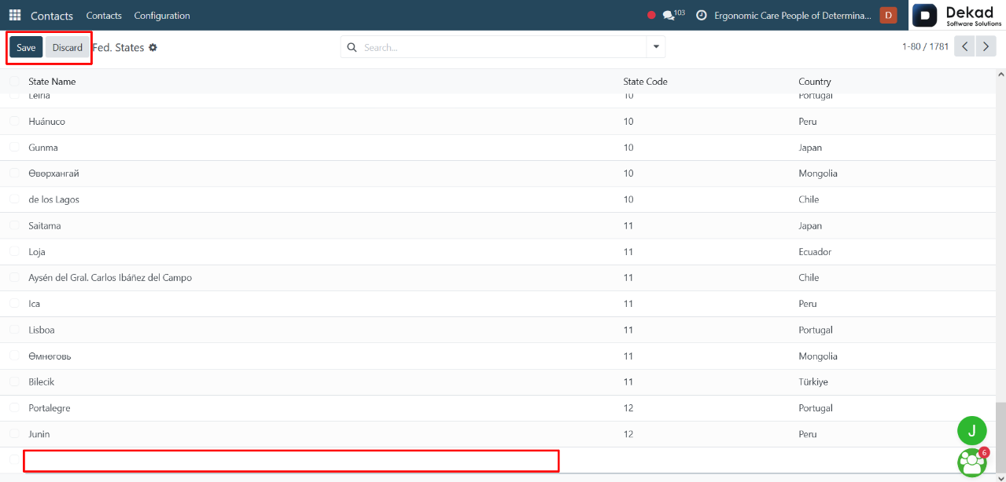This screenshot has width=1006, height=482.
Task: Open the activities clock icon
Action: (x=702, y=15)
